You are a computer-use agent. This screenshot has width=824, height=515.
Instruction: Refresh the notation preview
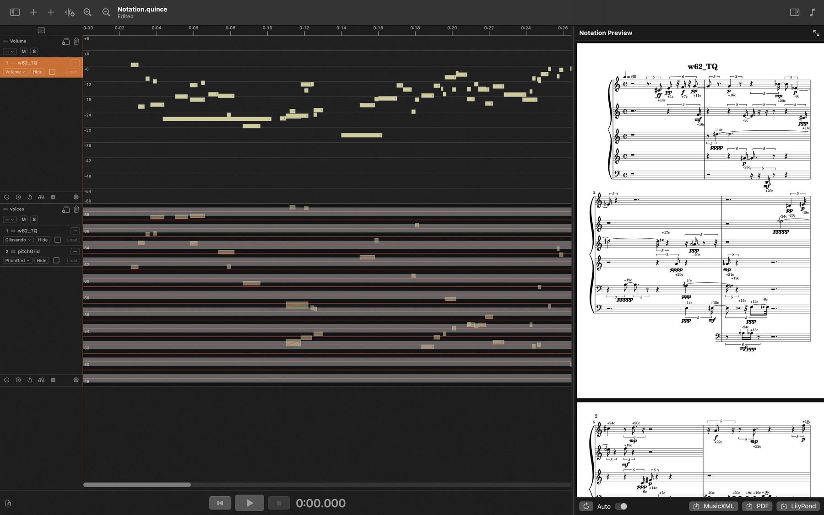pyautogui.click(x=586, y=506)
